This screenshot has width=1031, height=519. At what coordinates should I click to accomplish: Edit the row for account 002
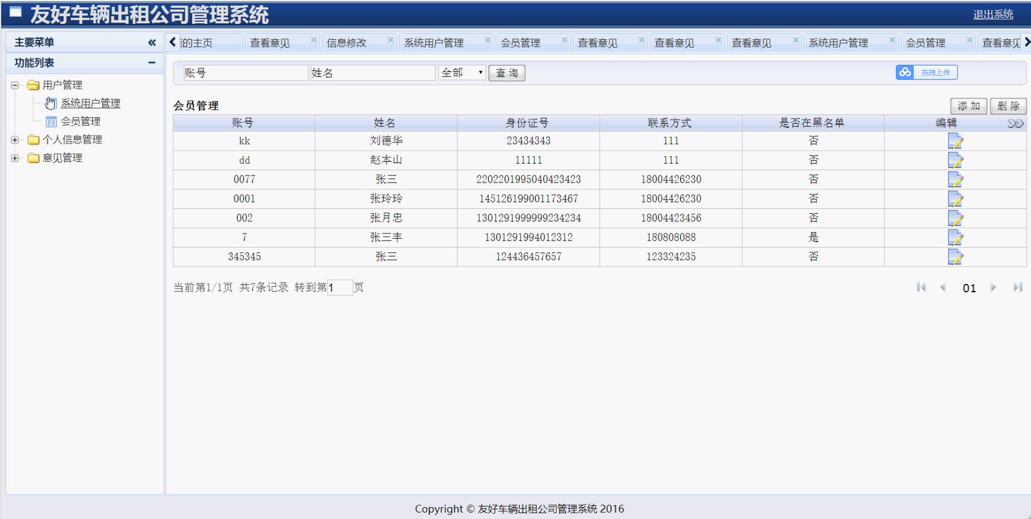pyautogui.click(x=955, y=218)
